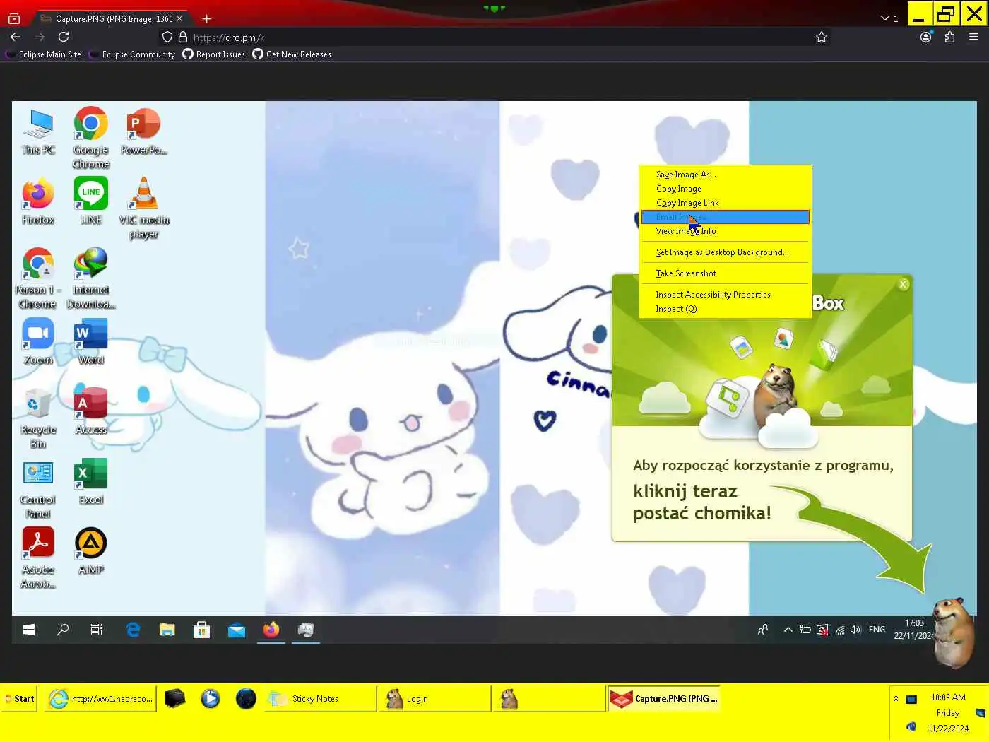Open Get New Releases bookmark
989x742 pixels.
pos(292,54)
